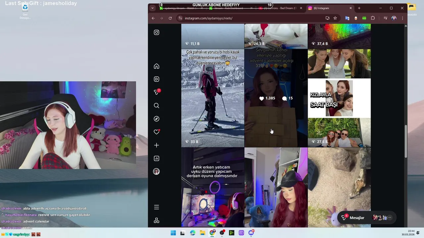Create new post with plus icon
The image size is (424, 238).
coord(156,145)
